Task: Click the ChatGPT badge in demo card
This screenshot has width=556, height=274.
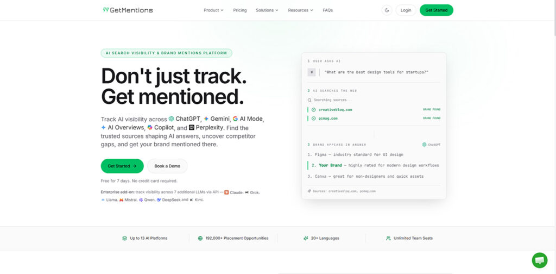Action: [431, 145]
